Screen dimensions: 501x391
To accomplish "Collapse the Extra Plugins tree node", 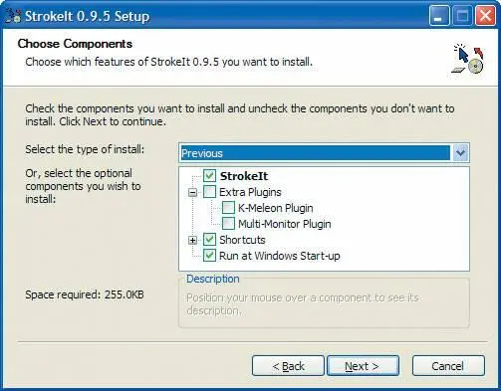I will pyautogui.click(x=192, y=192).
